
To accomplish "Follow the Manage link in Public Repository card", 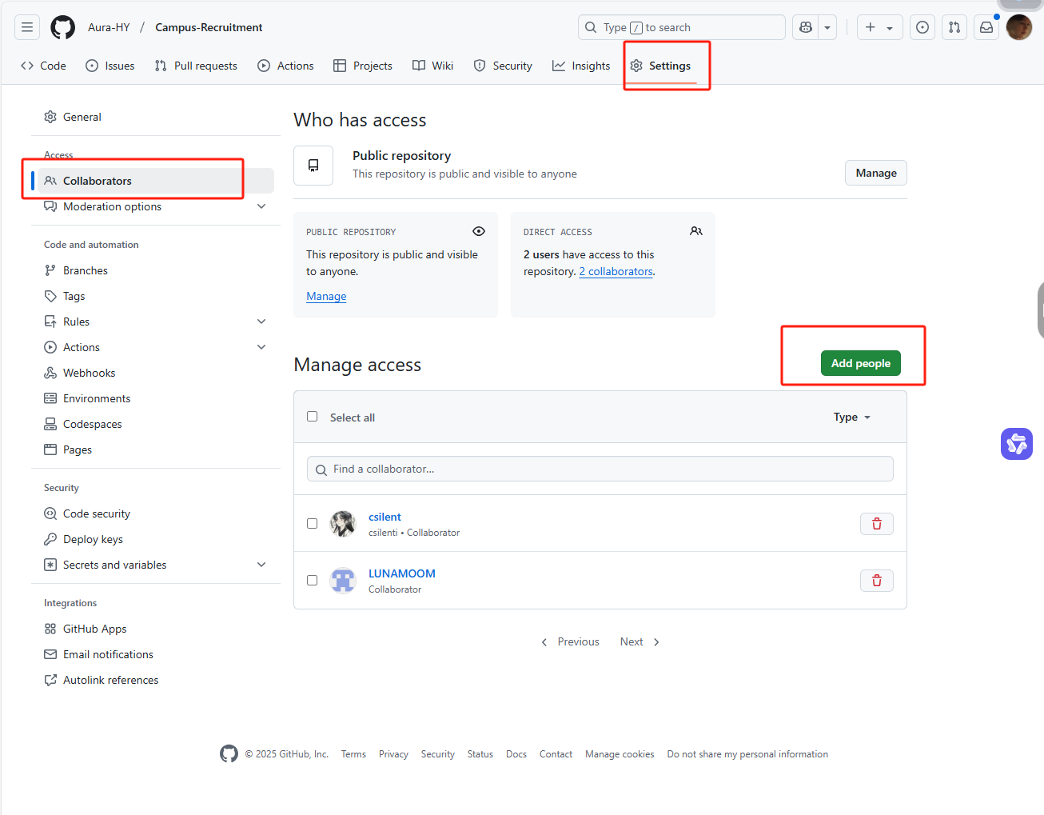I will coord(326,296).
